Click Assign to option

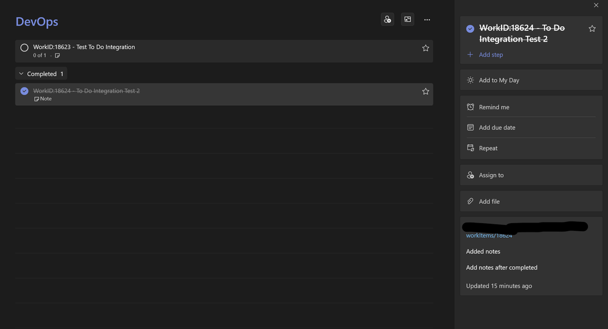[x=531, y=175]
